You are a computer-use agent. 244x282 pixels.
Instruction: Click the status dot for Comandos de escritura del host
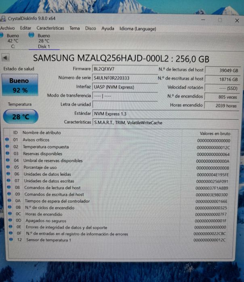(9, 194)
